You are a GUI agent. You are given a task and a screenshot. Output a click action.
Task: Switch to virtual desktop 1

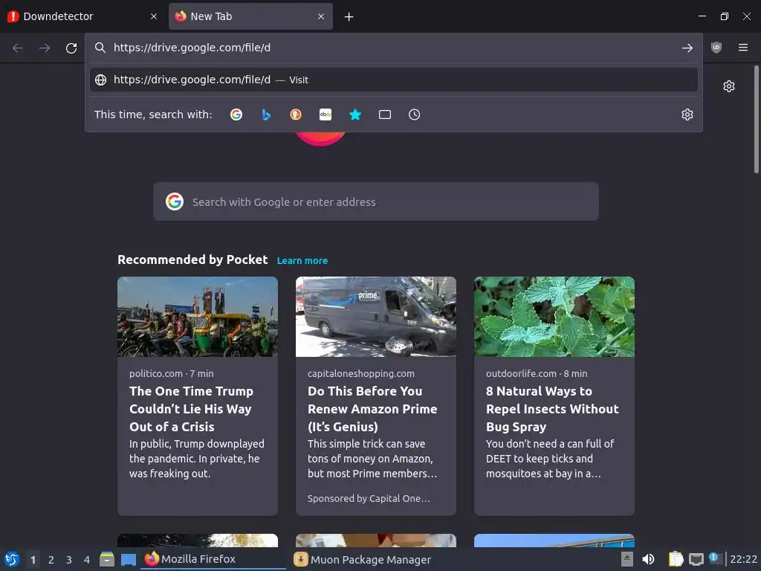point(33,560)
